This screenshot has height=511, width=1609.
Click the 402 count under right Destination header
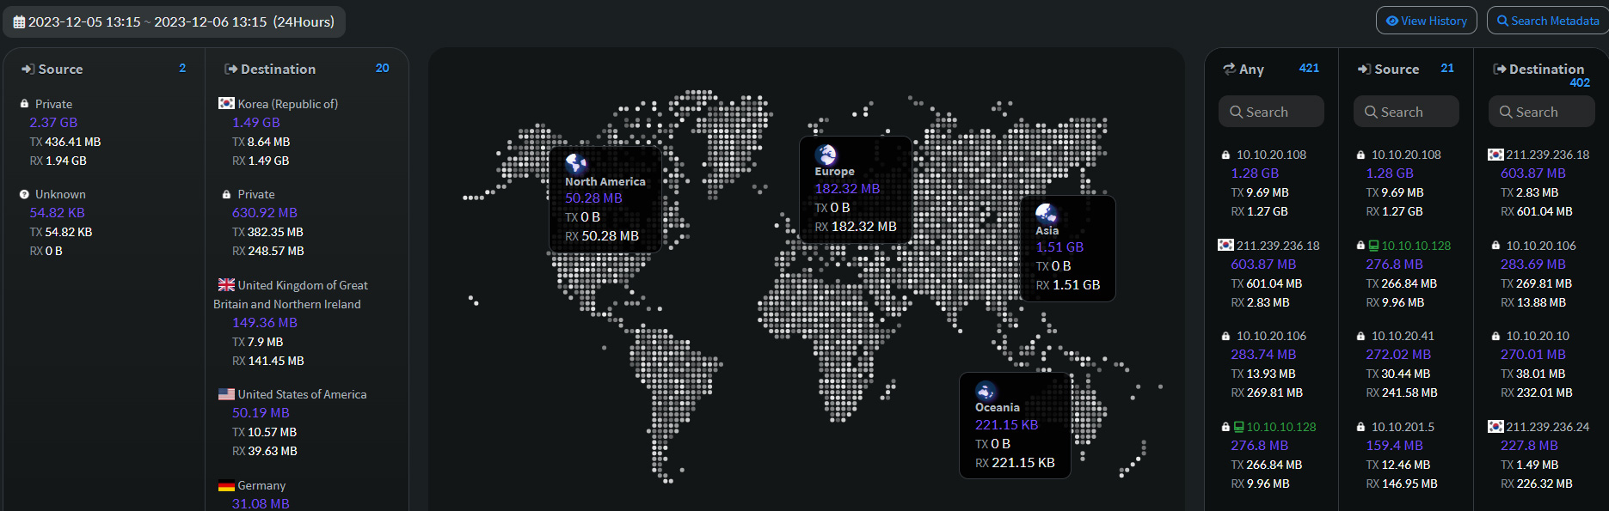tap(1580, 83)
